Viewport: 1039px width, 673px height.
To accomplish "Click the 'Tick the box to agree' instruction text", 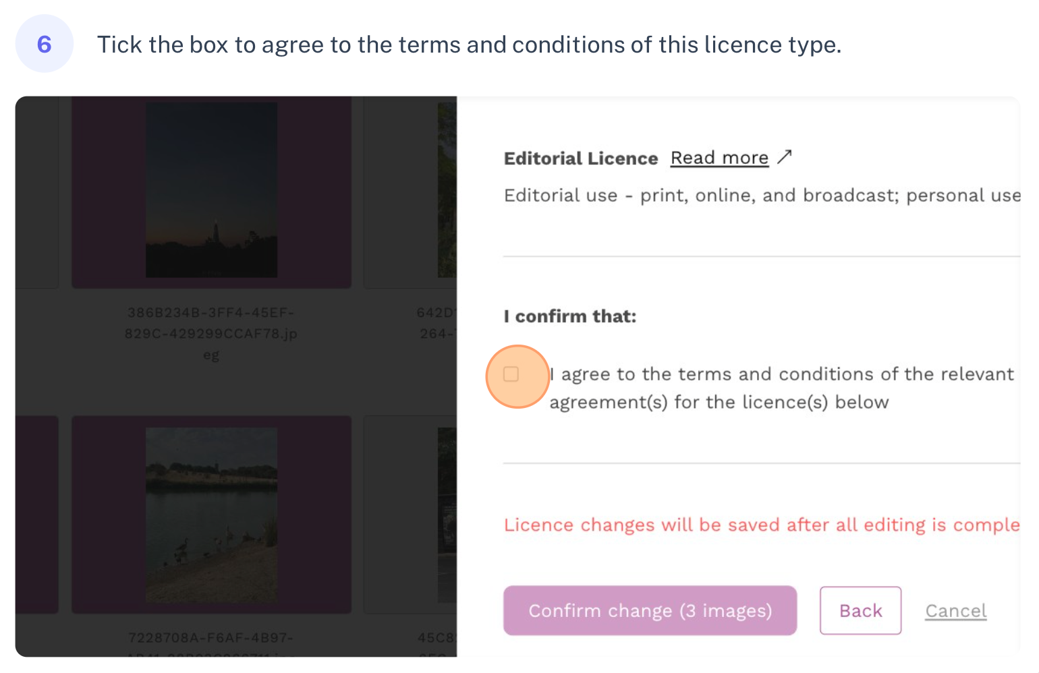I will pos(469,45).
